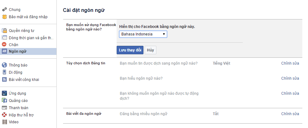Click the red block icon beside Chặn
308x128 pixels.
(4, 45)
